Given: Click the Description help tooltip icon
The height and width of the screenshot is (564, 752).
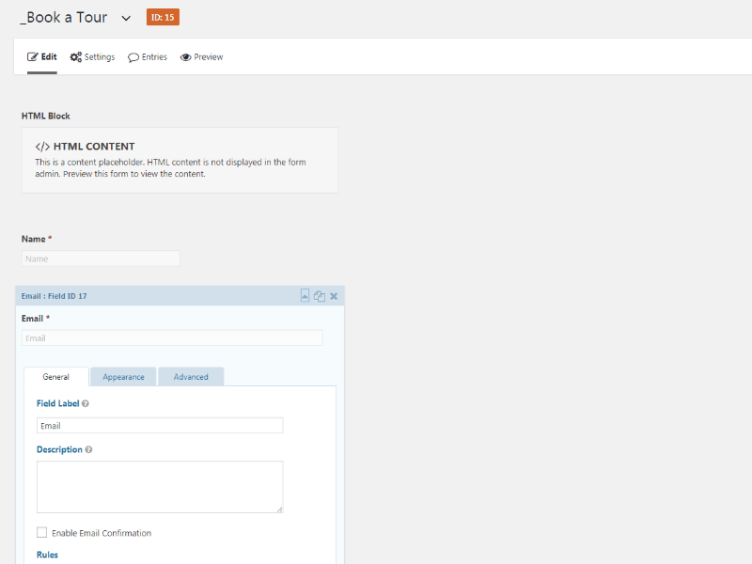Looking at the screenshot, I should [x=89, y=449].
